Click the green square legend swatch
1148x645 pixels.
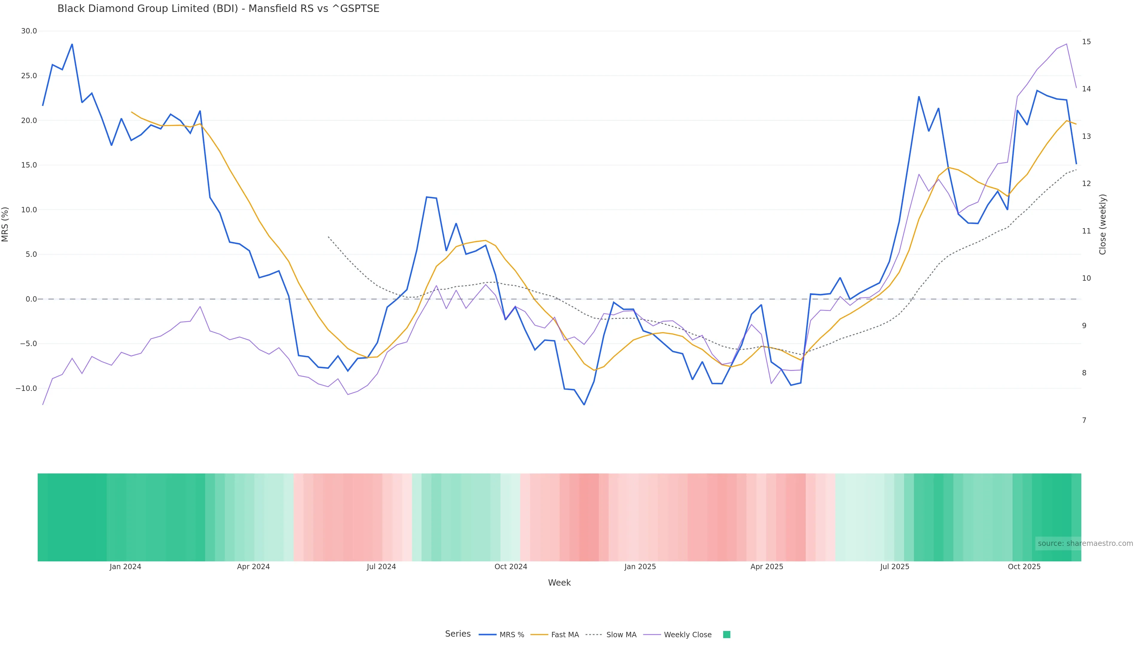[x=726, y=635]
